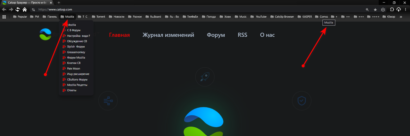This screenshot has height=136, width=410.
Task: Open the Extensions puzzle icon
Action: (x=392, y=10)
